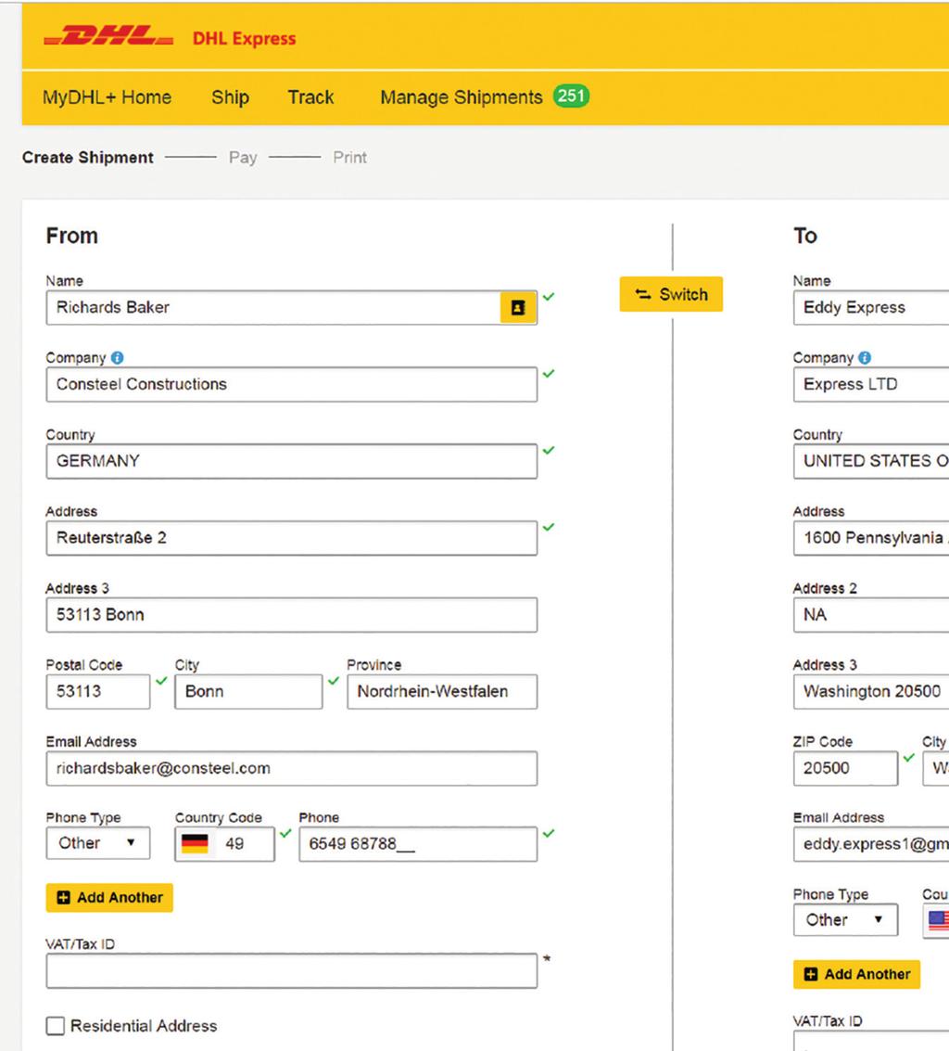Open the From Phone Type dropdown
The height and width of the screenshot is (1051, 949).
[x=98, y=843]
